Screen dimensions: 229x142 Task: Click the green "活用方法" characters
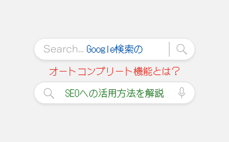(x=117, y=93)
